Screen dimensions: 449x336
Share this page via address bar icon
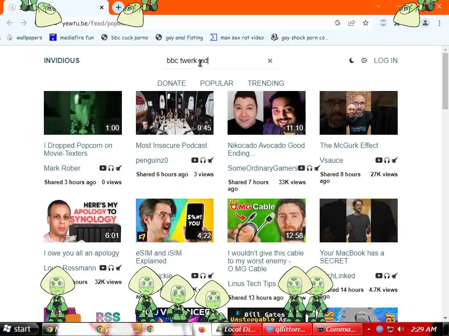pos(352,23)
